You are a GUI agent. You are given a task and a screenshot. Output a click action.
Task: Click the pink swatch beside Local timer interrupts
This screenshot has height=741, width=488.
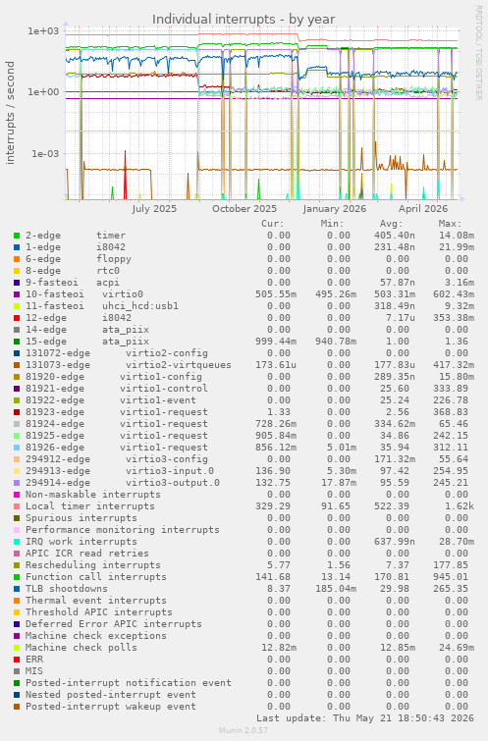tap(17, 506)
